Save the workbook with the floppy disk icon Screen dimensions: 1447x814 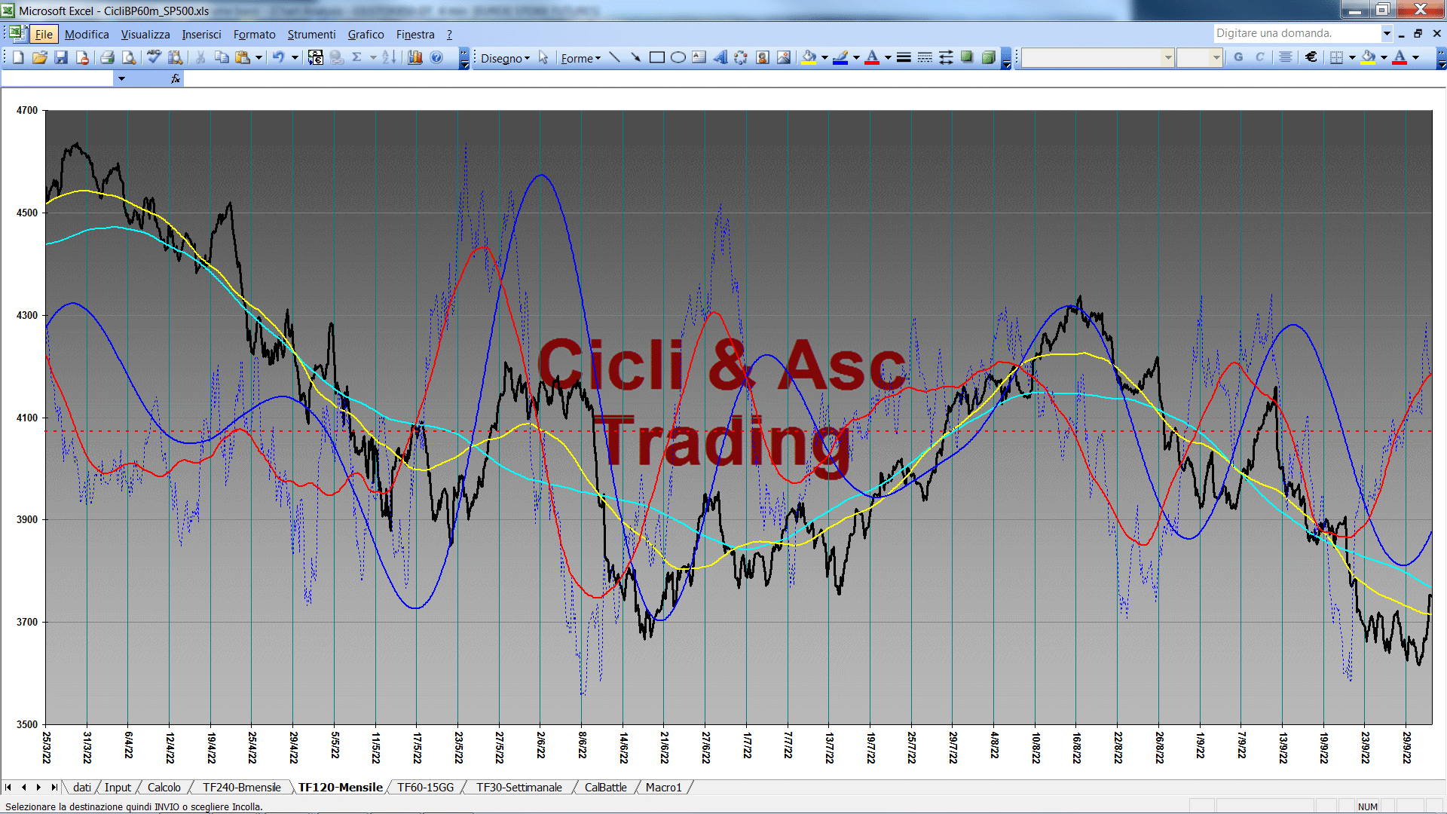click(x=62, y=58)
